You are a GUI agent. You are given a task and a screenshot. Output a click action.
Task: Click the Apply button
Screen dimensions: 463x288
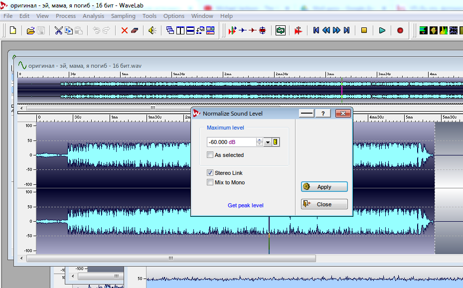coord(324,187)
